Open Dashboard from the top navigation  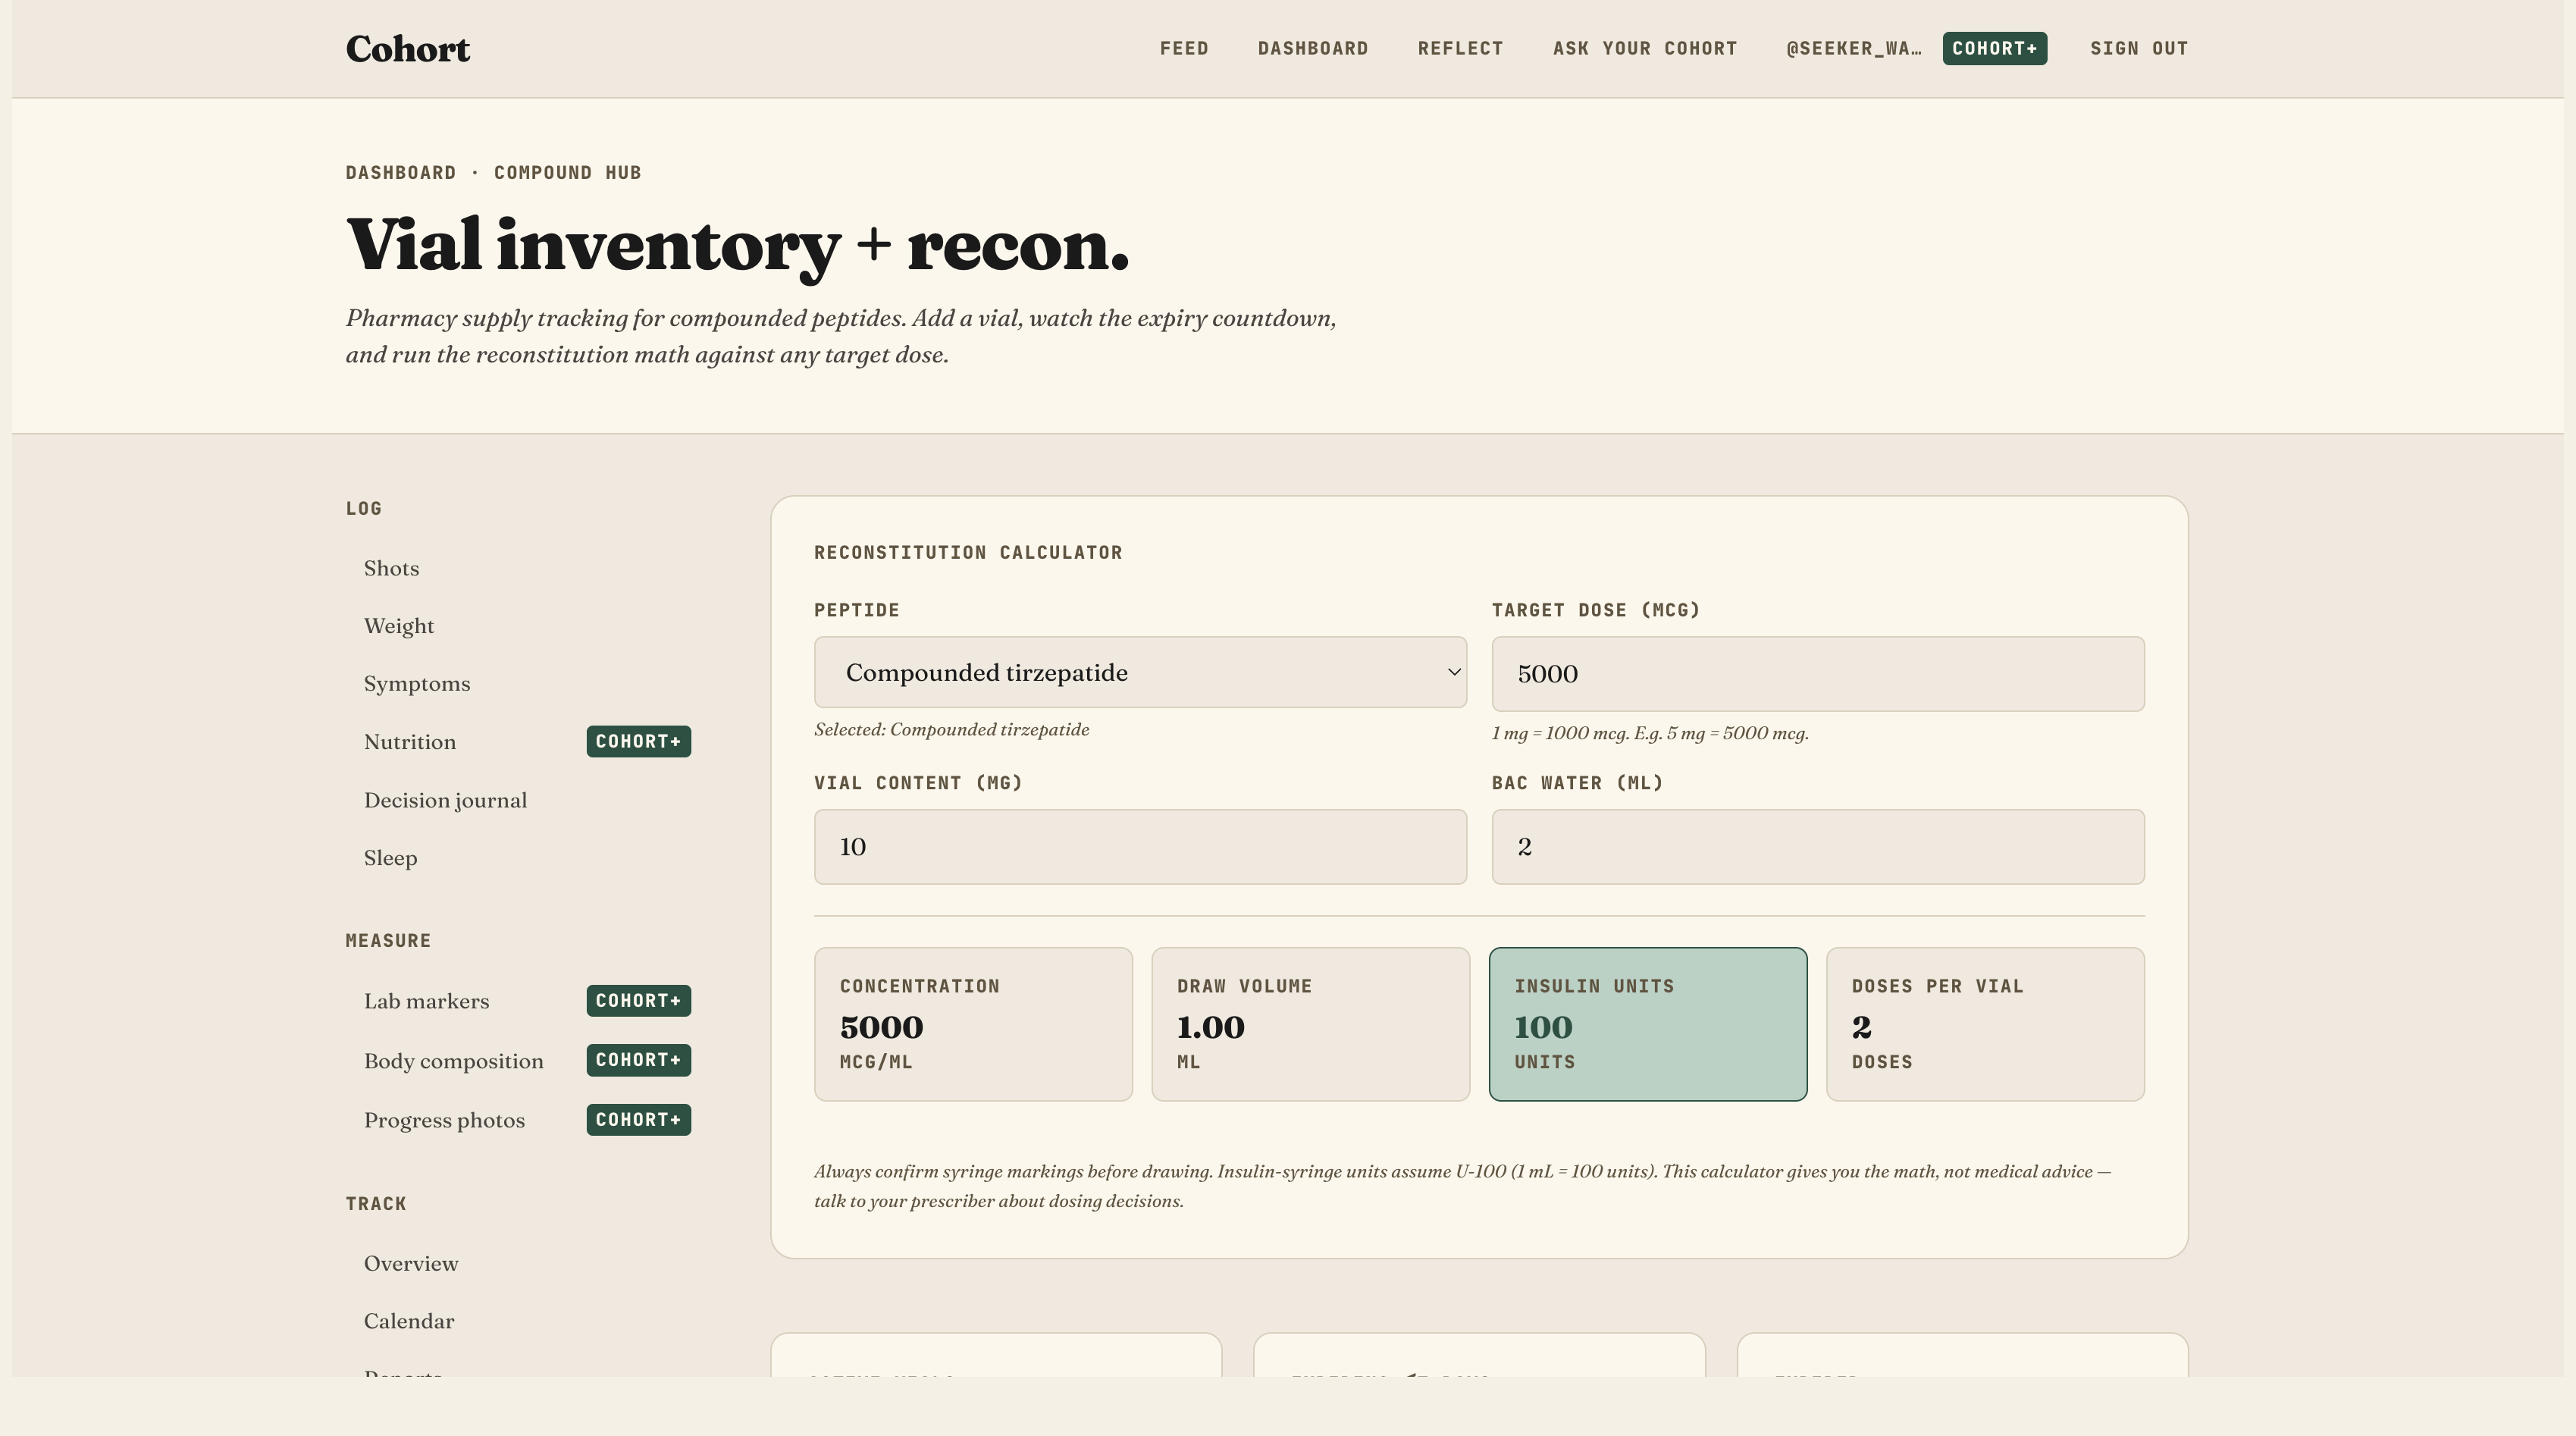click(1312, 49)
